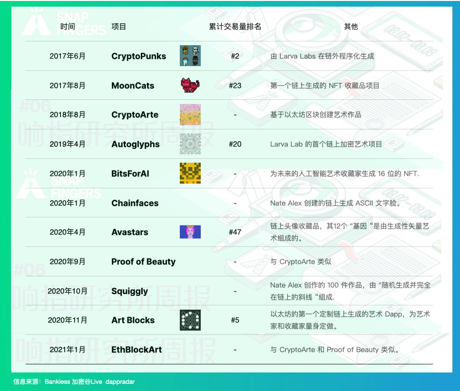Click the #5 ranking for Art Blocks
Image resolution: width=460 pixels, height=391 pixels.
(235, 320)
